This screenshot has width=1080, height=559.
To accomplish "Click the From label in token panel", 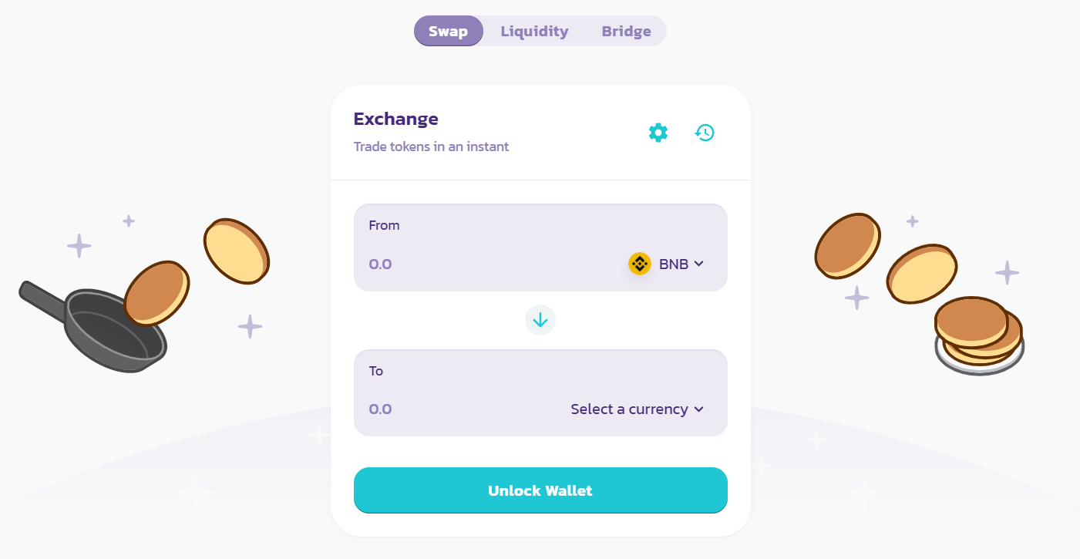I will click(384, 225).
